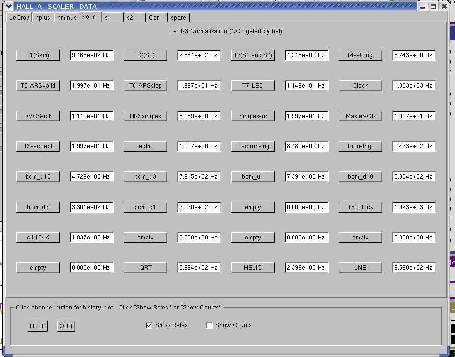The height and width of the screenshot is (357, 455).
Task: Click the Electron-trig channel button
Action: pos(253,146)
